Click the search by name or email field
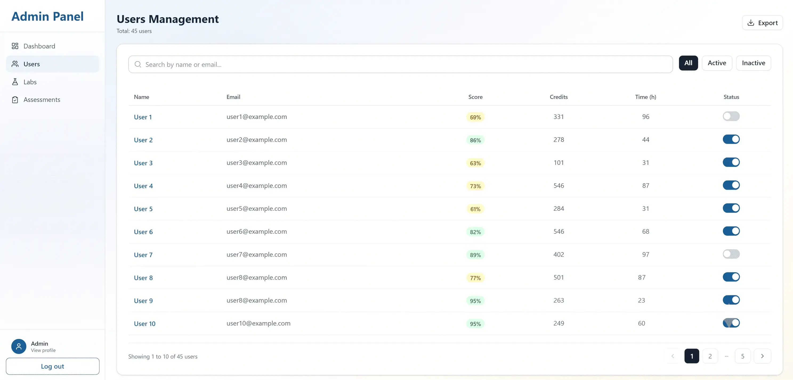 pos(400,64)
